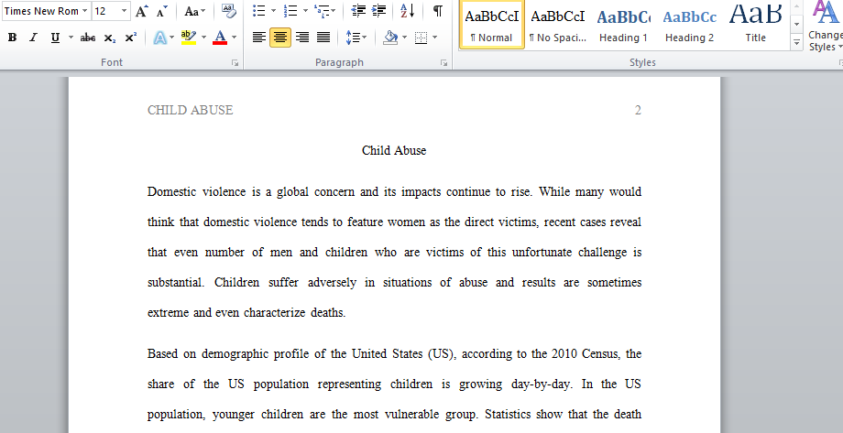Open Numbering dropdown arrow
Viewport: 843px width, 433px height.
point(305,11)
